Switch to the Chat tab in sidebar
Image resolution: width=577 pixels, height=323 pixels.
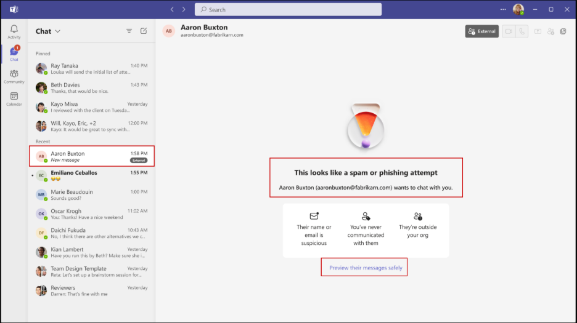pyautogui.click(x=14, y=54)
